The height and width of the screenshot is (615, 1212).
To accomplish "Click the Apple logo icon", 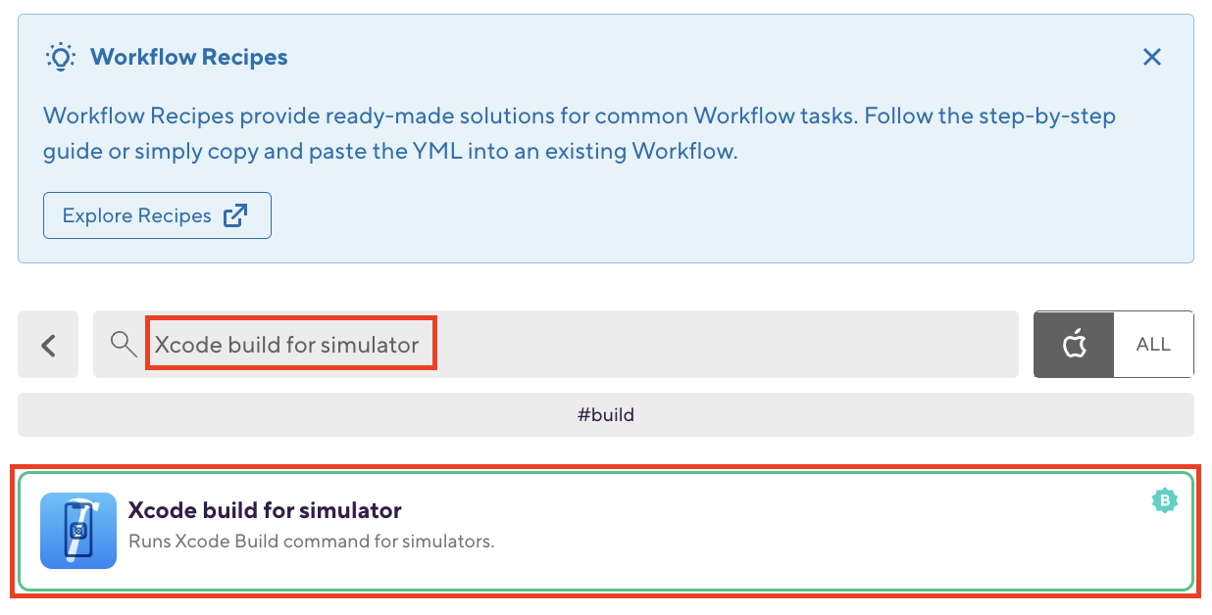I will (1075, 345).
